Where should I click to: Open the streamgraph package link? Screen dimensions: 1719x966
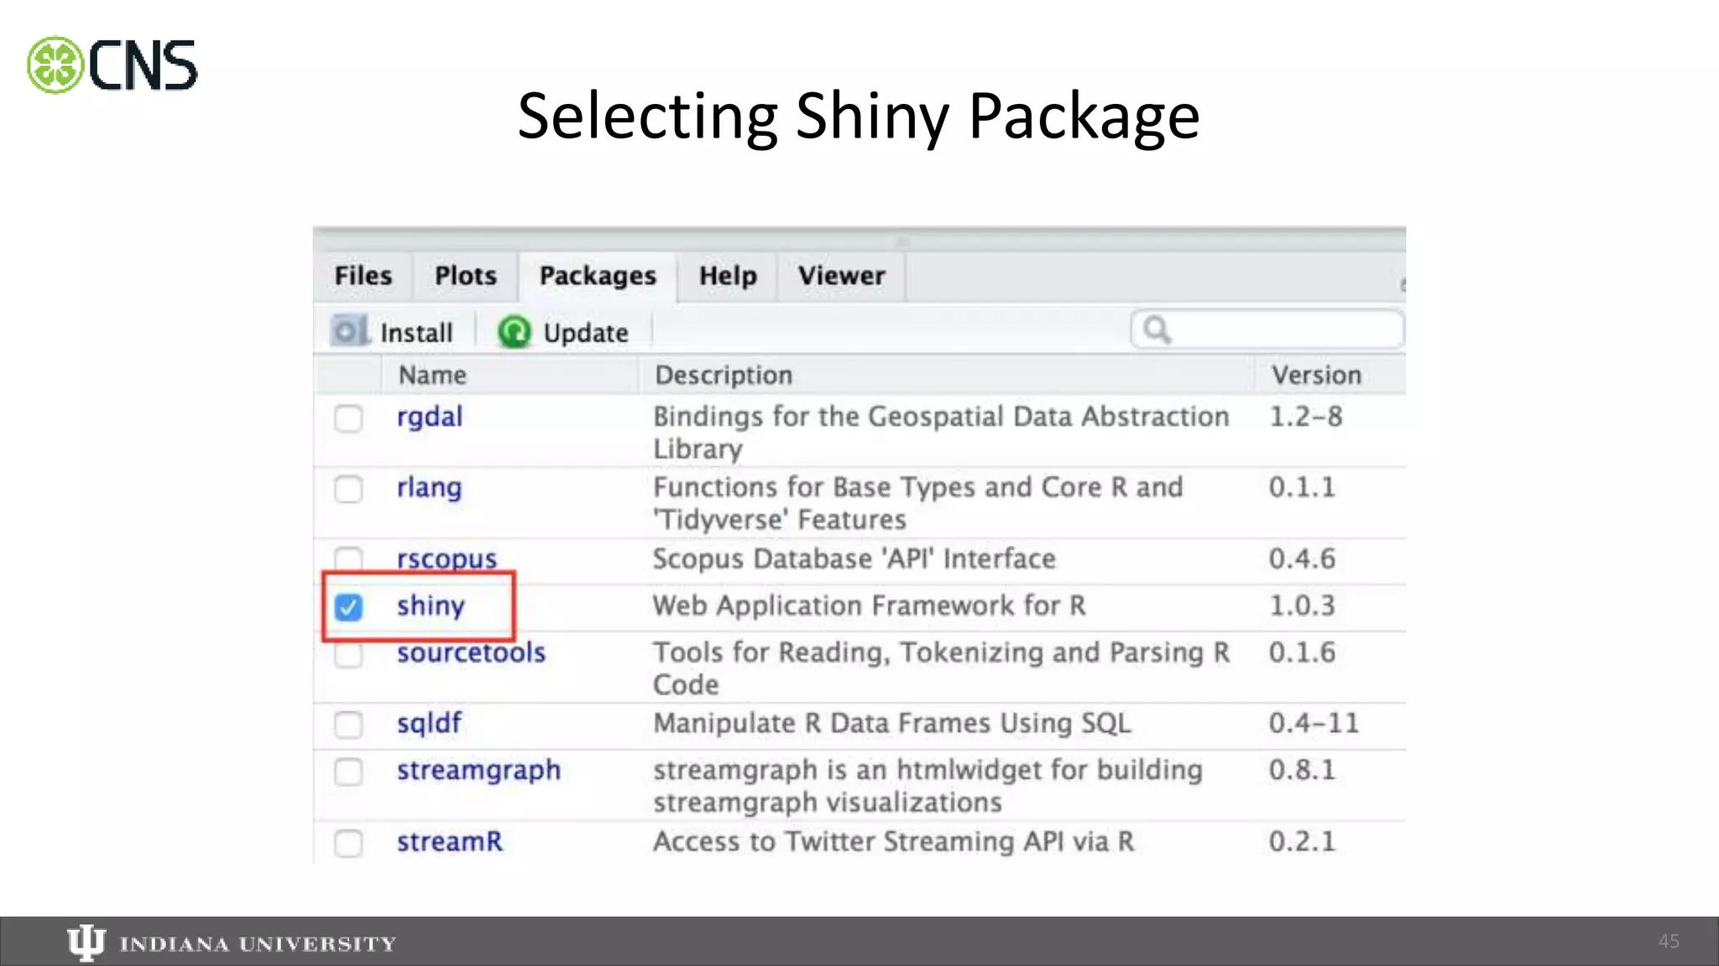478,771
